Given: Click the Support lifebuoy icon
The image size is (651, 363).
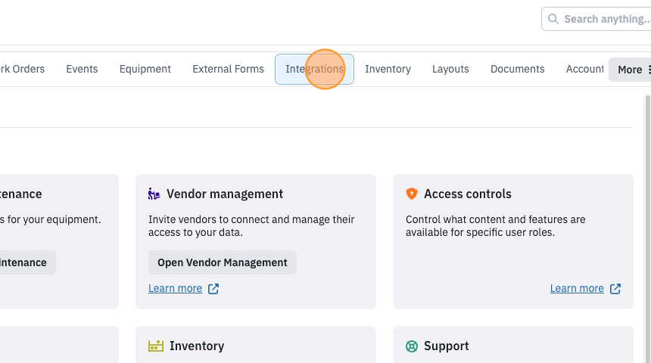Looking at the screenshot, I should (412, 346).
